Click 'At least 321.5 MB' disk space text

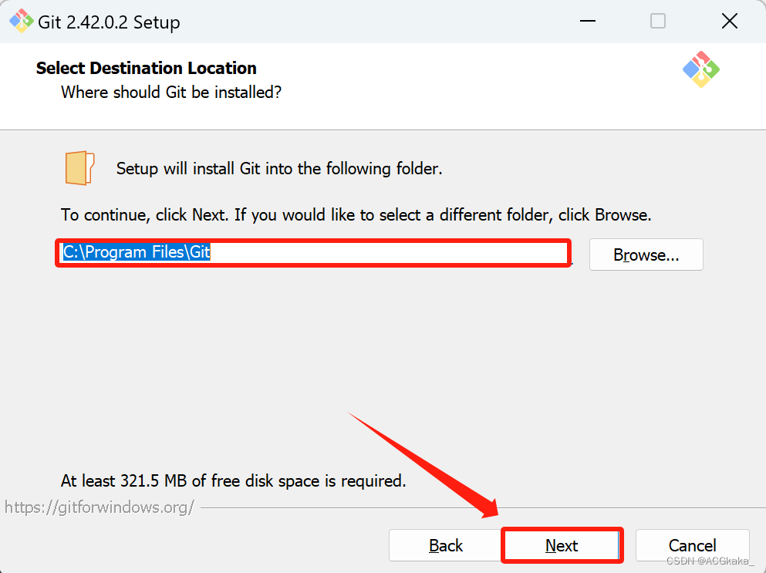coord(233,480)
